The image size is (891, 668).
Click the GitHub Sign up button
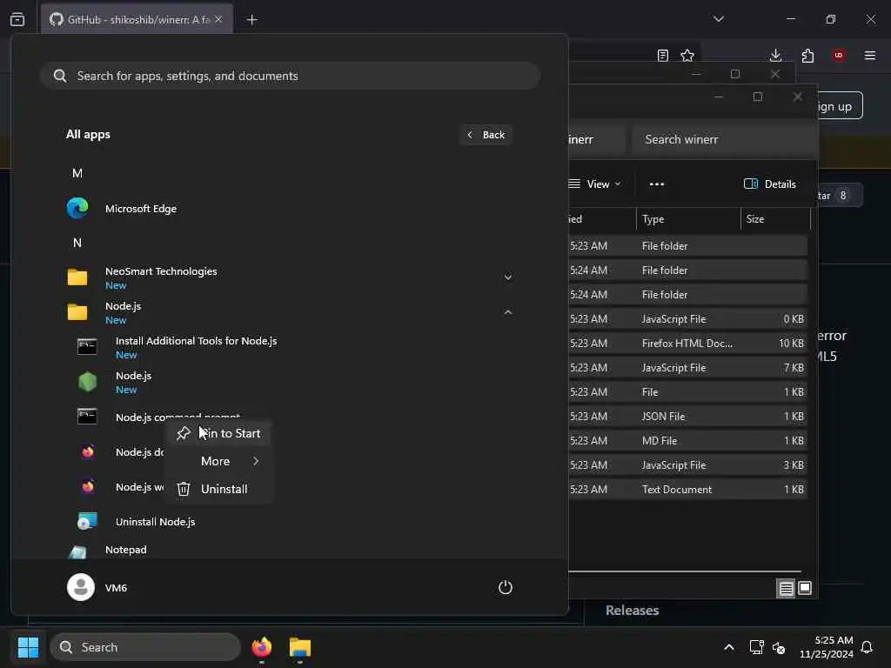pos(840,106)
